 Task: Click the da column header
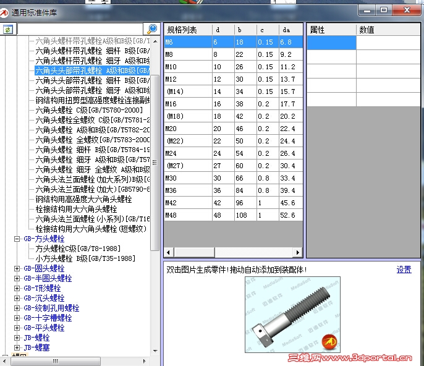coord(290,30)
